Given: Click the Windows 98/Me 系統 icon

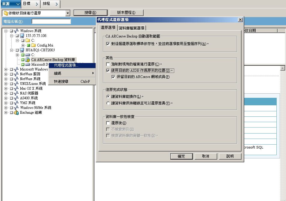Looking at the screenshot, I should click(16, 108).
